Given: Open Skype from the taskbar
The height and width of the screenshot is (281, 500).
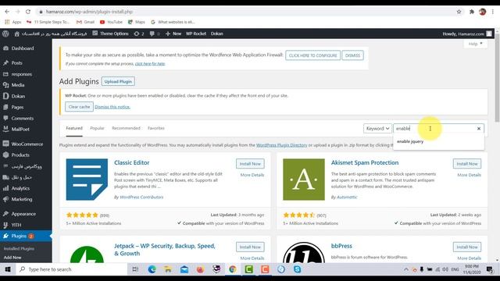Looking at the screenshot, I should point(297,269).
